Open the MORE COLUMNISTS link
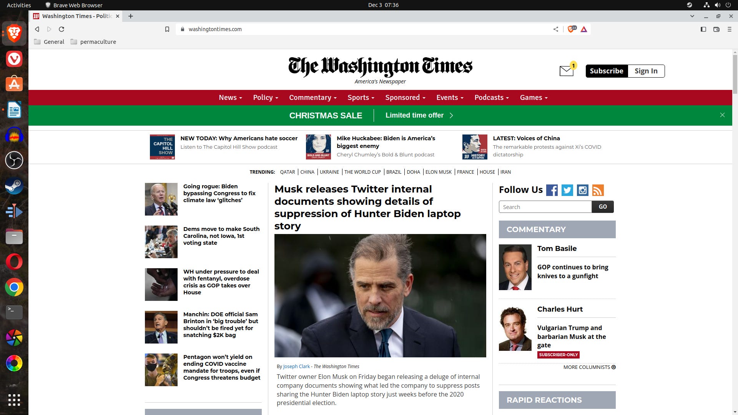The height and width of the screenshot is (415, 738). (590, 367)
